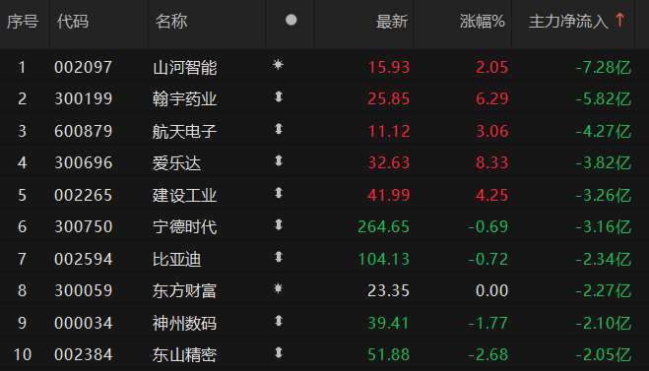This screenshot has height=371, width=649.
Task: Sort by 涨幅% column header
Action: 483,21
